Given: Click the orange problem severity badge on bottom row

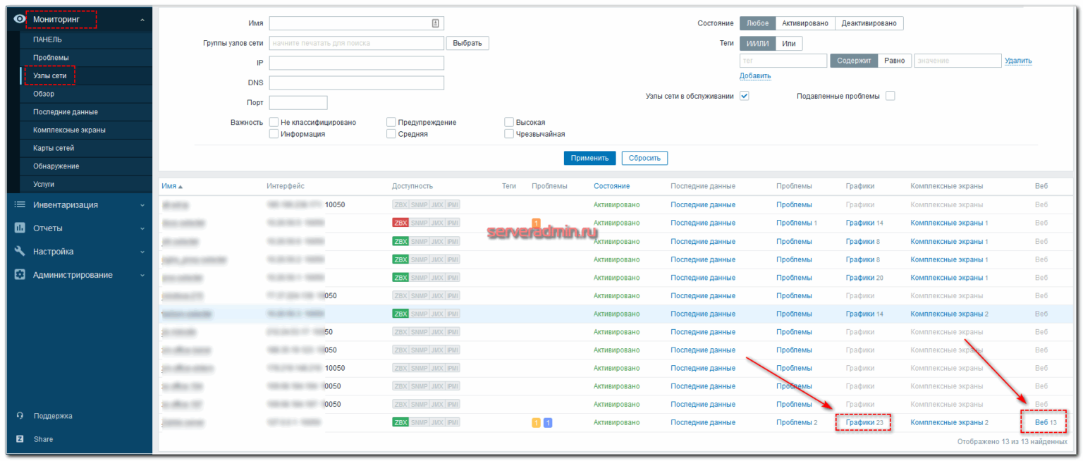Looking at the screenshot, I should pos(535,422).
